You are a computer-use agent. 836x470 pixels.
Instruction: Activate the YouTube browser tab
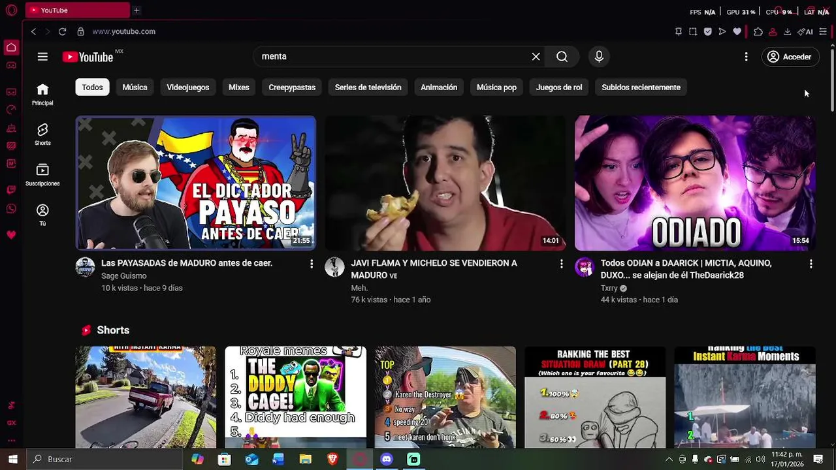pyautogui.click(x=77, y=10)
